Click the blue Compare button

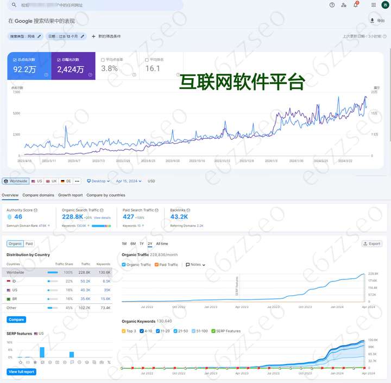pos(16,320)
